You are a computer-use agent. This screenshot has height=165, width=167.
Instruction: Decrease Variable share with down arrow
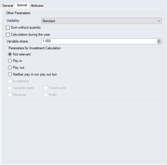pos(159,43)
